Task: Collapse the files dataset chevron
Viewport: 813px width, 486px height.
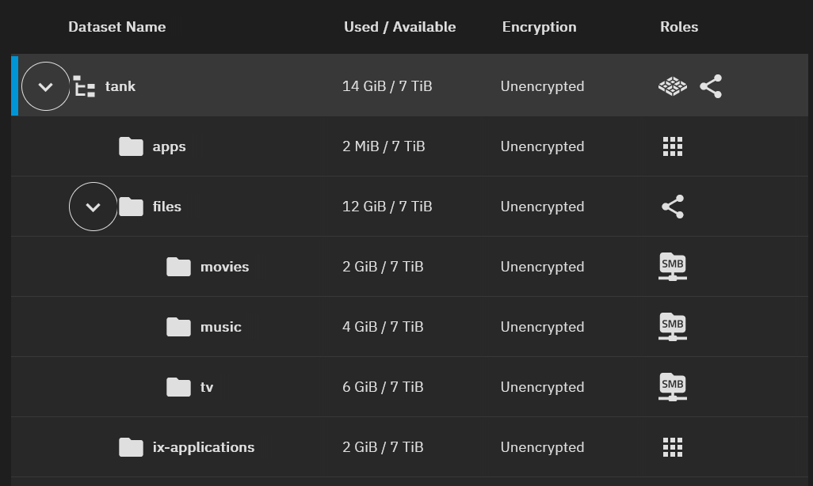Action: pyautogui.click(x=94, y=207)
